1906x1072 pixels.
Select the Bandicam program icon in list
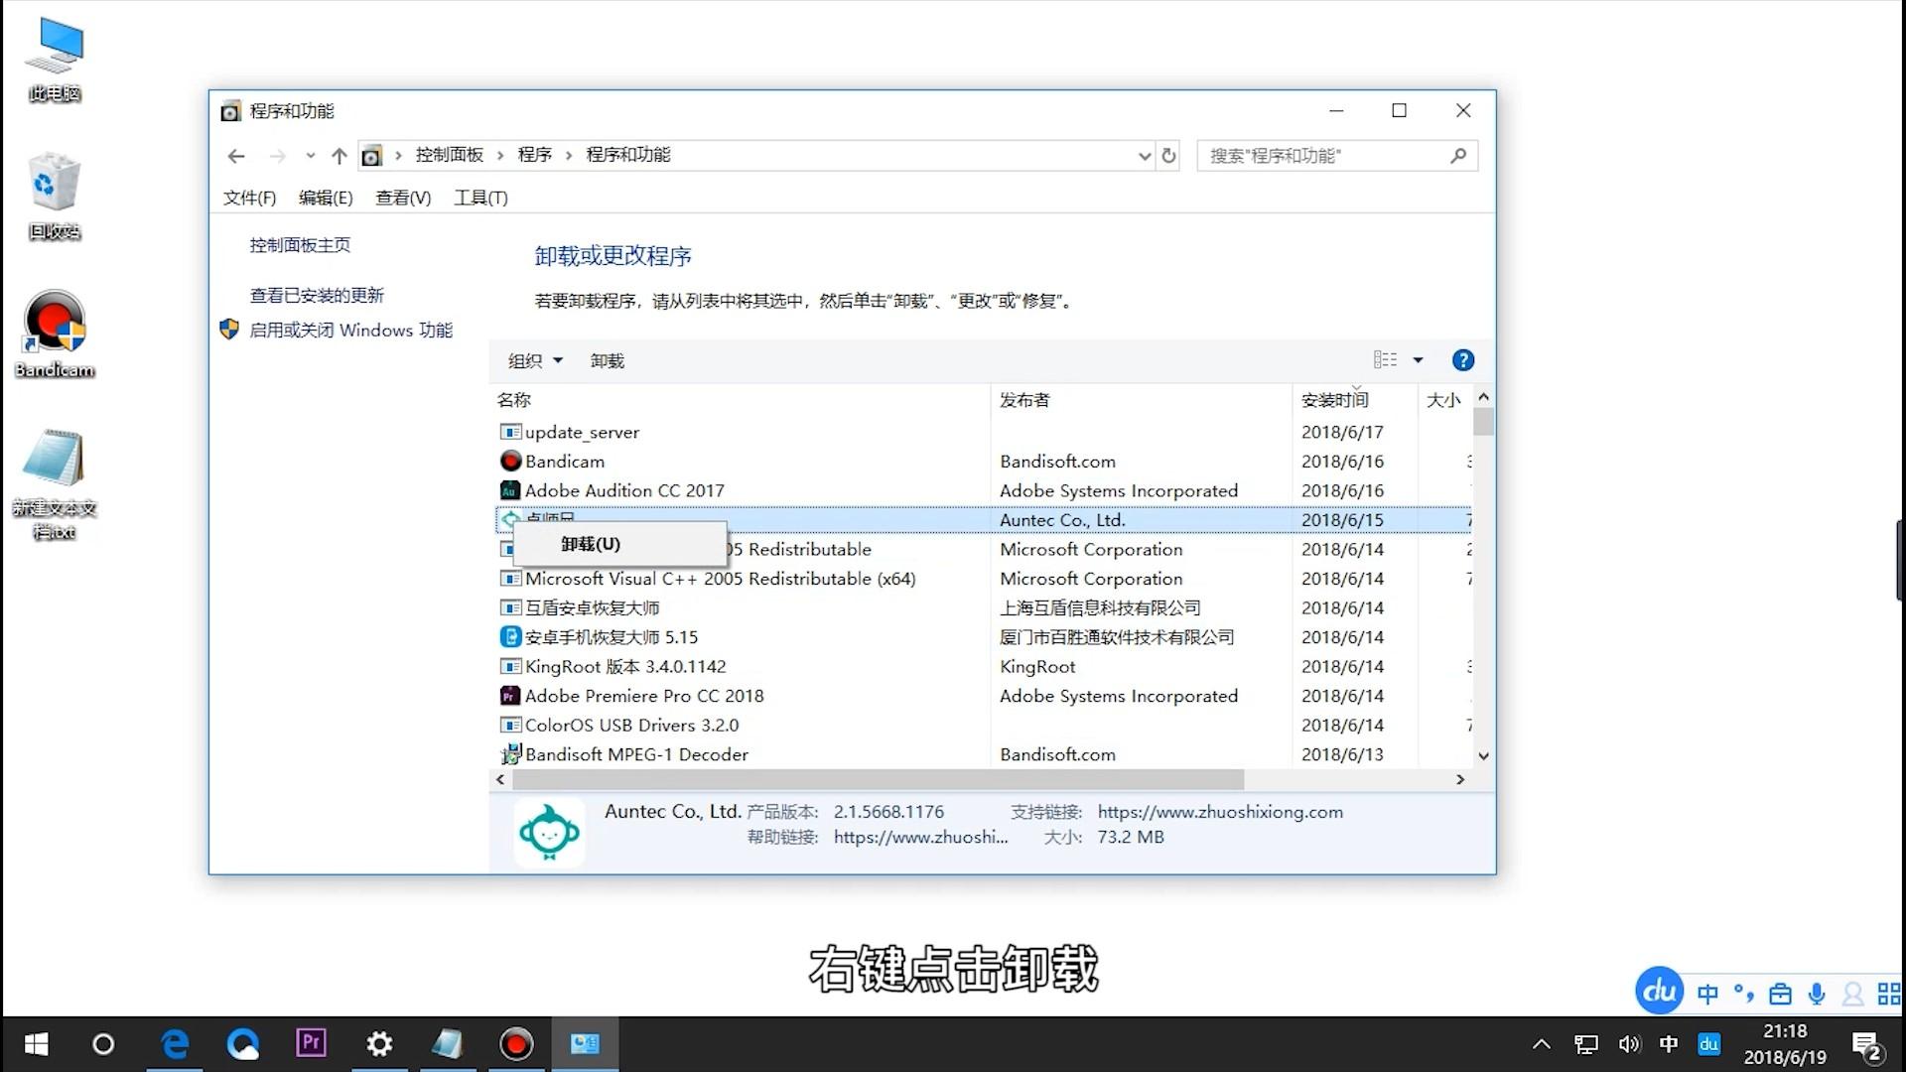[510, 462]
